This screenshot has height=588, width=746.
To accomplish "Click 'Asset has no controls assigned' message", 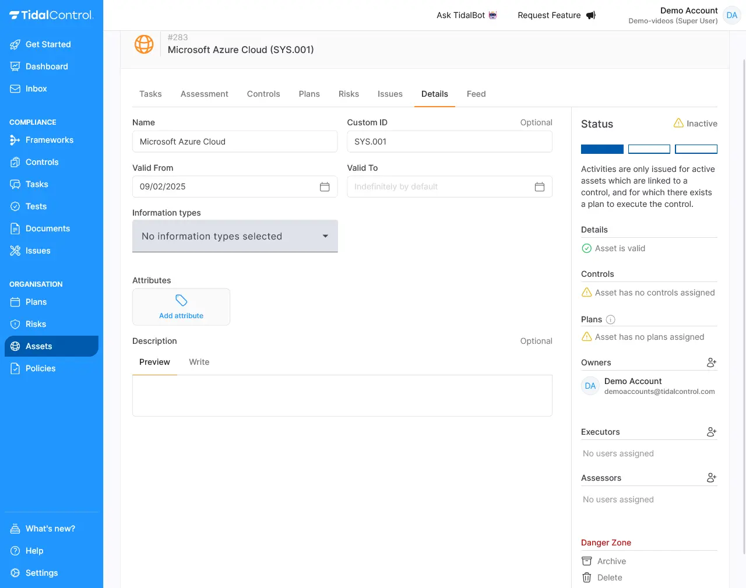I will (x=648, y=293).
